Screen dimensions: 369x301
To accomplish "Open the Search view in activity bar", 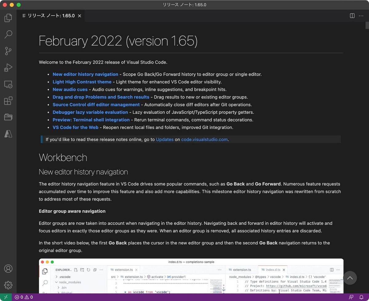I will [x=8, y=34].
